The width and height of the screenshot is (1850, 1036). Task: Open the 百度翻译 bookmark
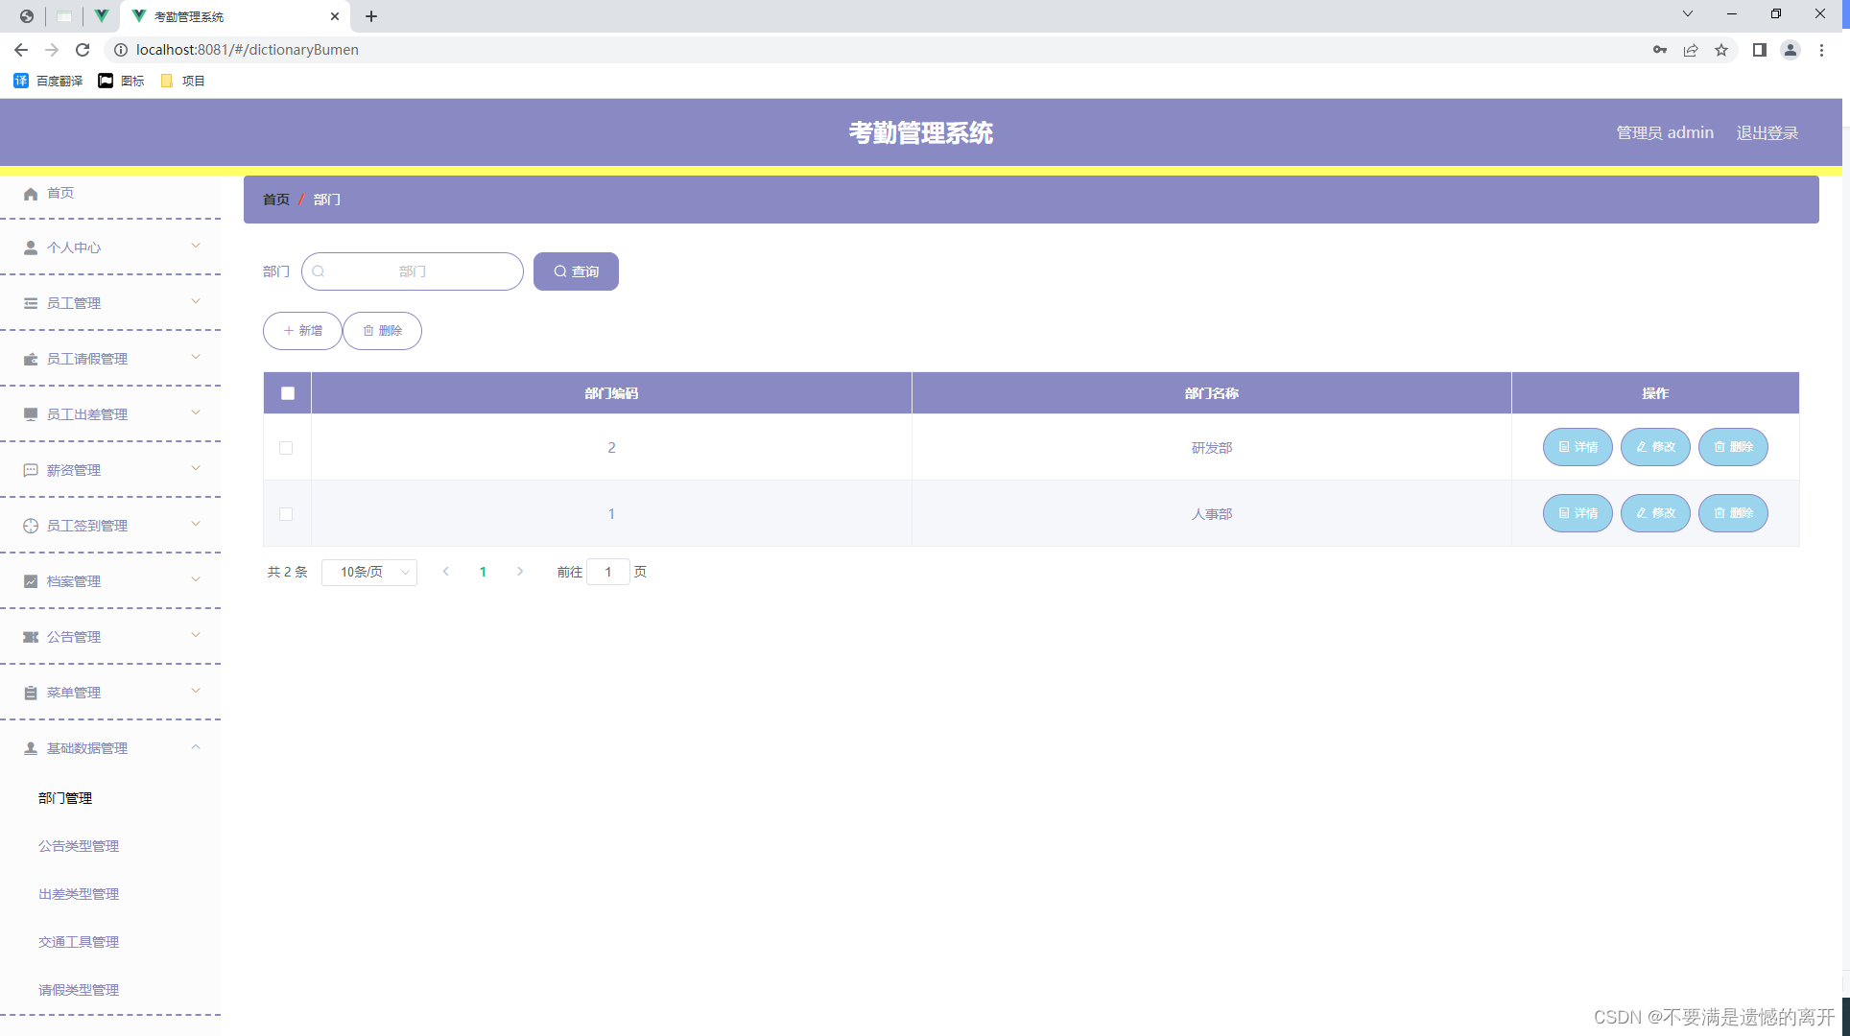point(49,81)
